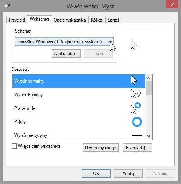Select the Praca w tle cursor icon
The image size is (181, 184).
[x=135, y=108]
